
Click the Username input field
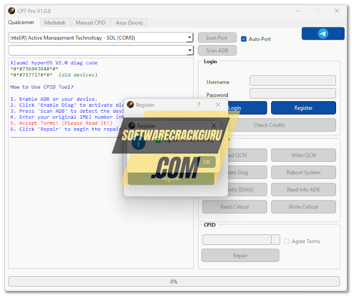tap(293, 81)
